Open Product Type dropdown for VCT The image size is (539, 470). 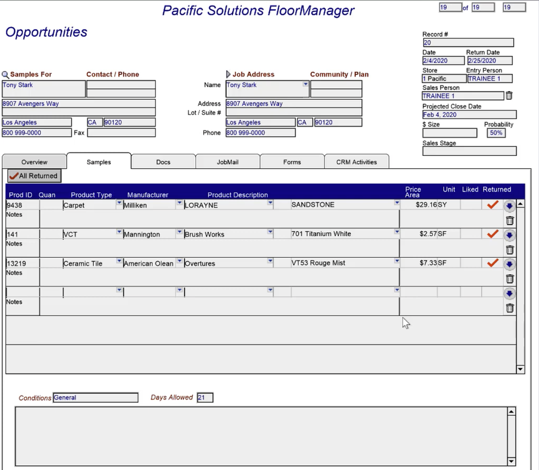[x=119, y=232]
